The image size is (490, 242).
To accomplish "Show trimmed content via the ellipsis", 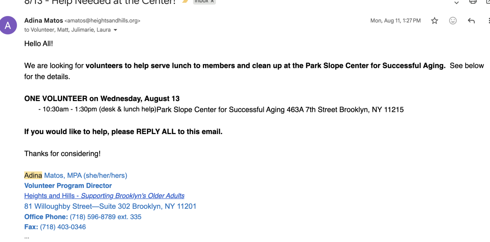I will [x=27, y=237].
